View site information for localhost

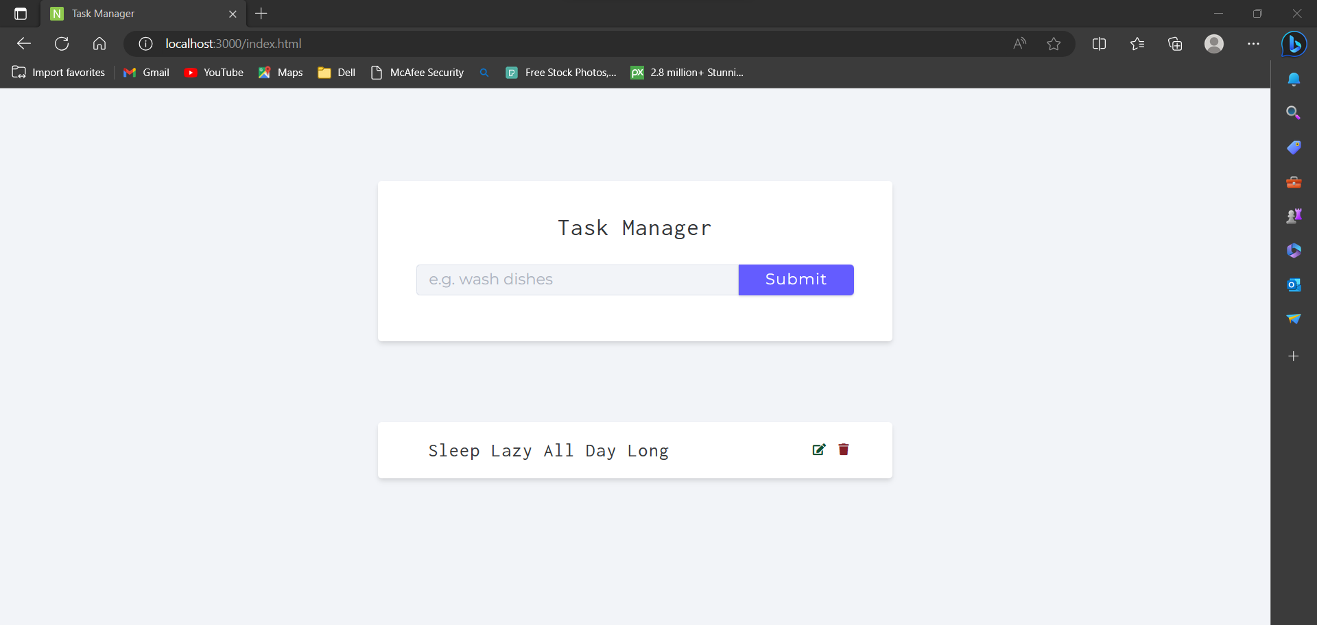[x=145, y=44]
